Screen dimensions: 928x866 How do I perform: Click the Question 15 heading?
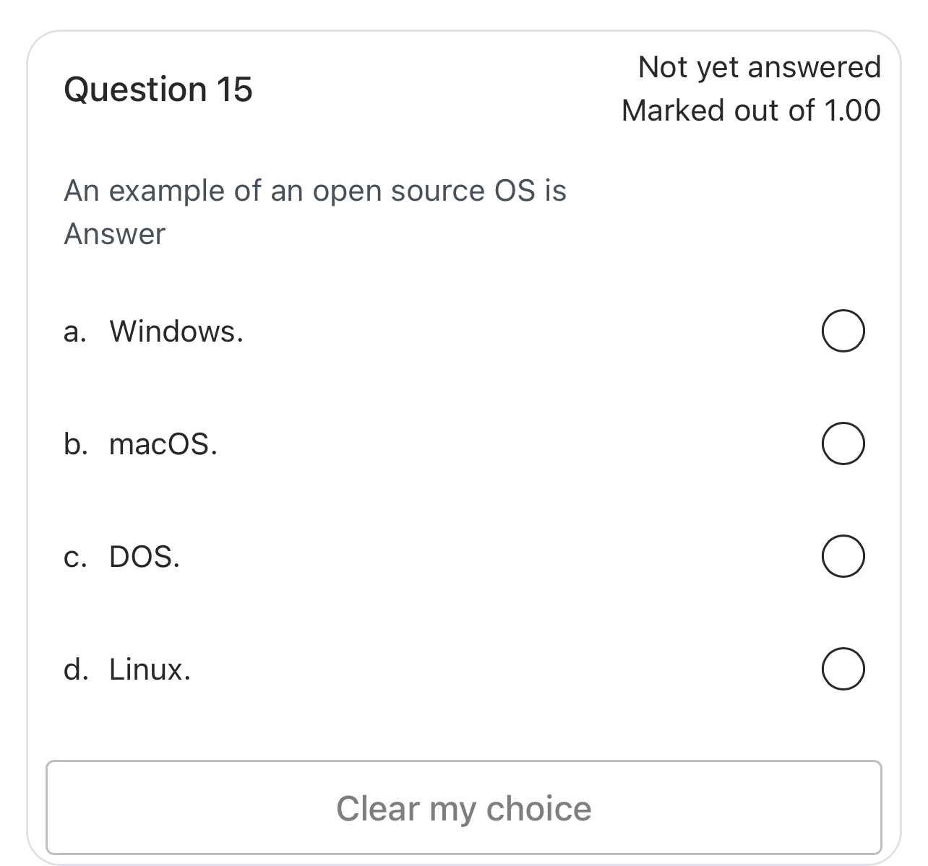(x=158, y=89)
